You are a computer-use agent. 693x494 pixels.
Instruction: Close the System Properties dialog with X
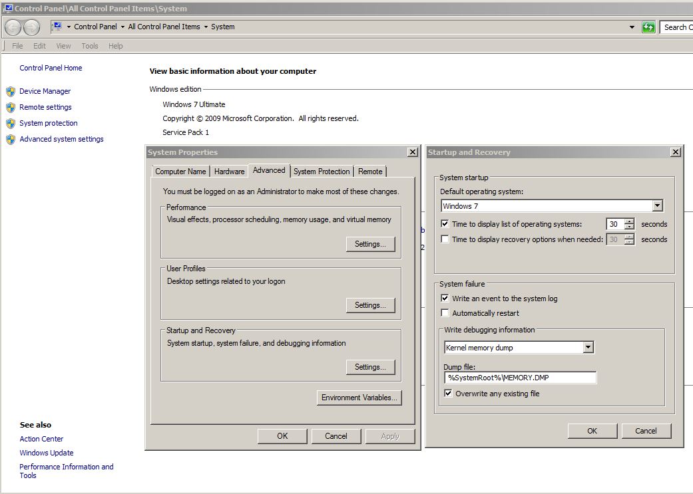412,152
